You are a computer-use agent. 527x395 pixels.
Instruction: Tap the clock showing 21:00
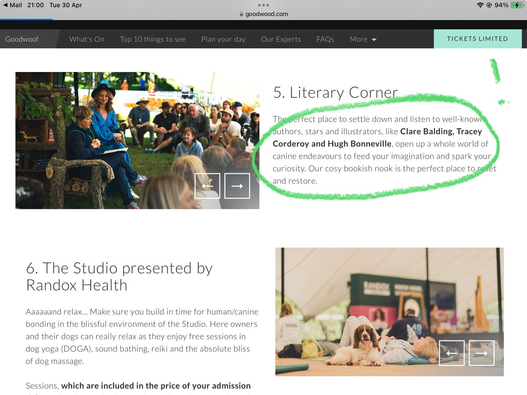pos(35,5)
